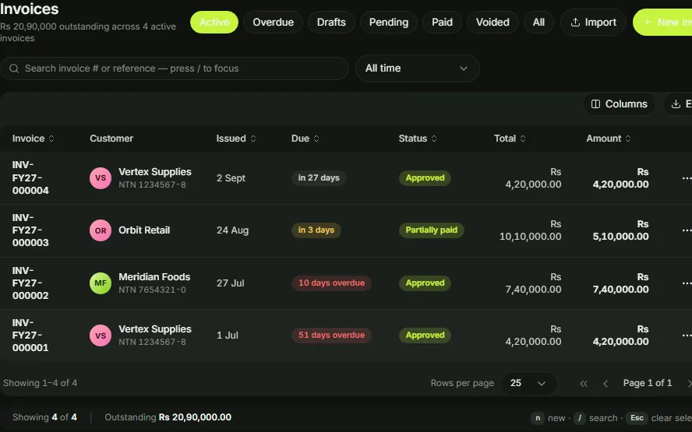
Task: Open row actions menu for INV-FY27-000003
Action: click(x=687, y=230)
